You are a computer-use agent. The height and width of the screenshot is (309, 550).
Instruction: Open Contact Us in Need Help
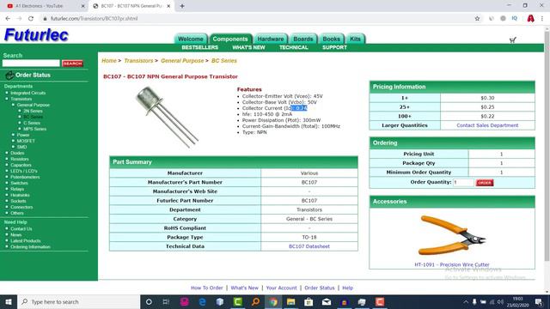click(x=21, y=229)
